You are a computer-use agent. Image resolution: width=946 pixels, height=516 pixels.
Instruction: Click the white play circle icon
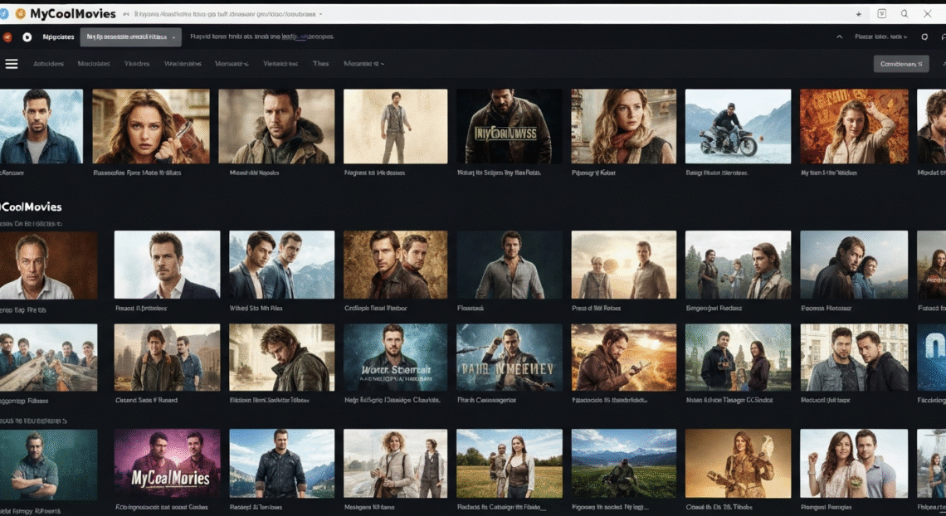27,37
